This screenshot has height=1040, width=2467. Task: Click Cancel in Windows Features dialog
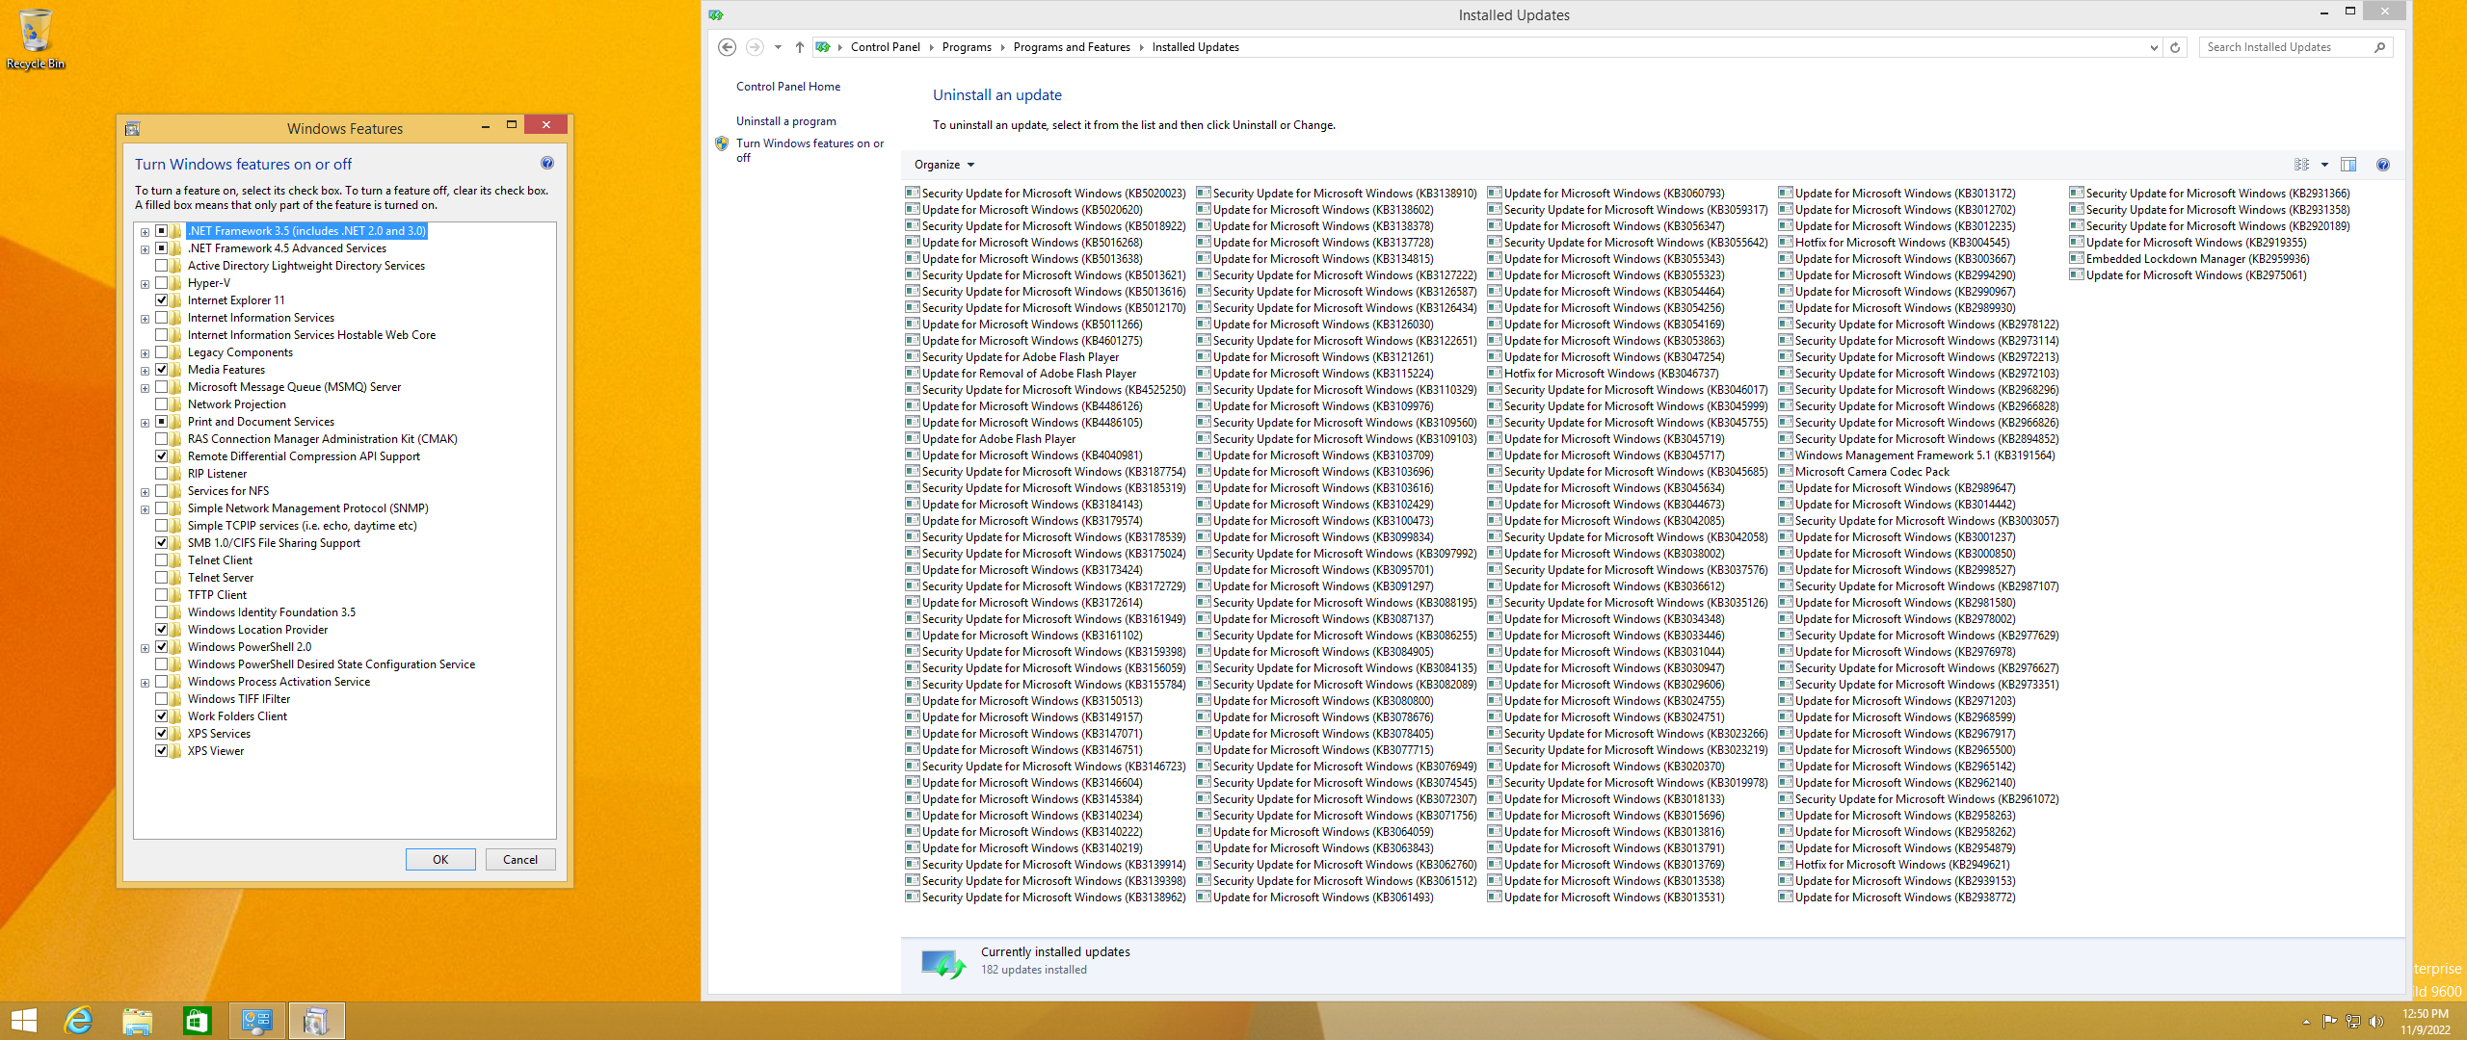[x=520, y=860]
